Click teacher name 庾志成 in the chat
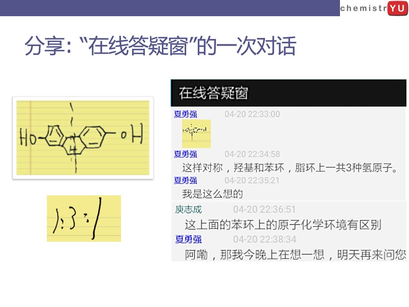The width and height of the screenshot is (409, 307). tap(188, 209)
